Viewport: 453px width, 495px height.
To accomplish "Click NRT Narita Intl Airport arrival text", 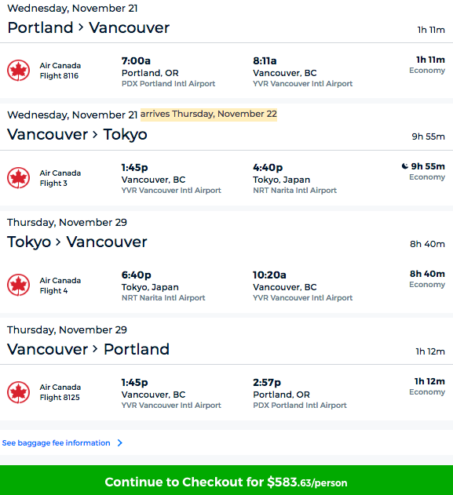I will 294,191.
